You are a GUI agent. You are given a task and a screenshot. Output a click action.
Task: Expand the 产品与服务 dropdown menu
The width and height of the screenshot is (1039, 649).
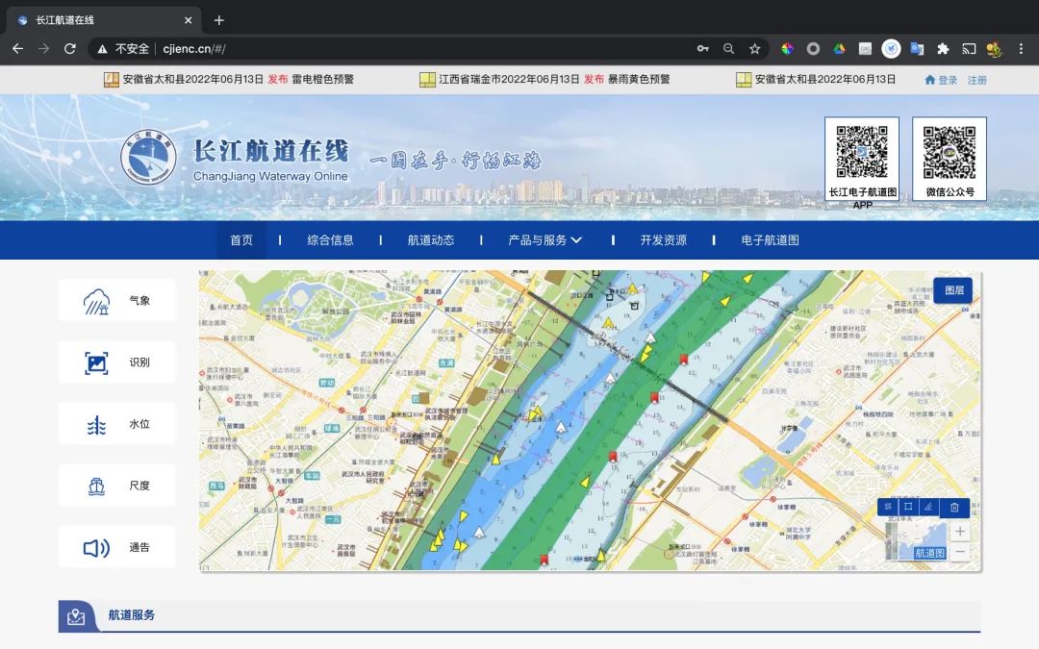coord(545,240)
